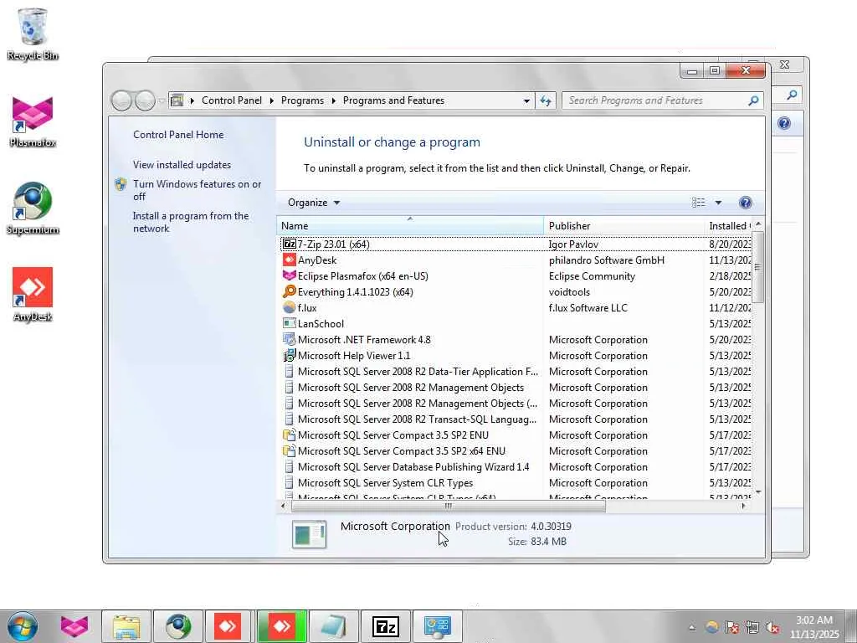Sort the list by Name column
The height and width of the screenshot is (643, 857).
(x=410, y=226)
